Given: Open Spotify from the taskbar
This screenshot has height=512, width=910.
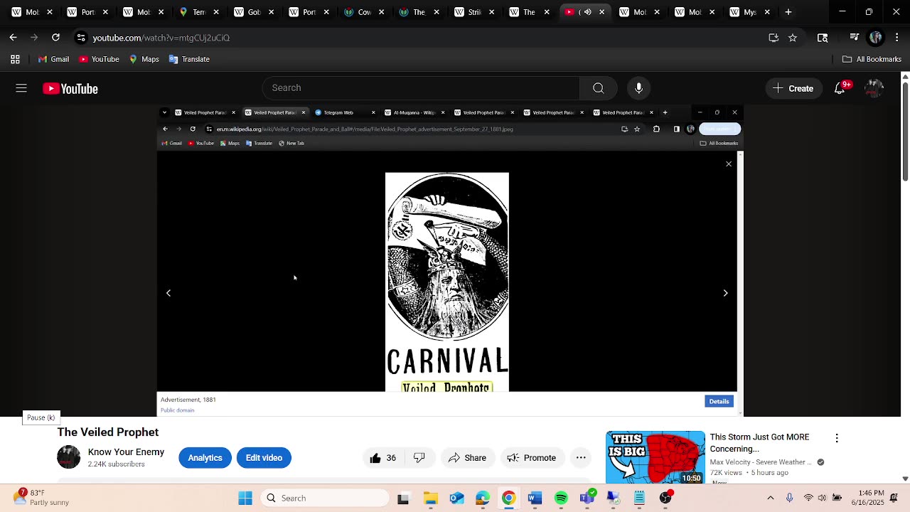Looking at the screenshot, I should 561,498.
